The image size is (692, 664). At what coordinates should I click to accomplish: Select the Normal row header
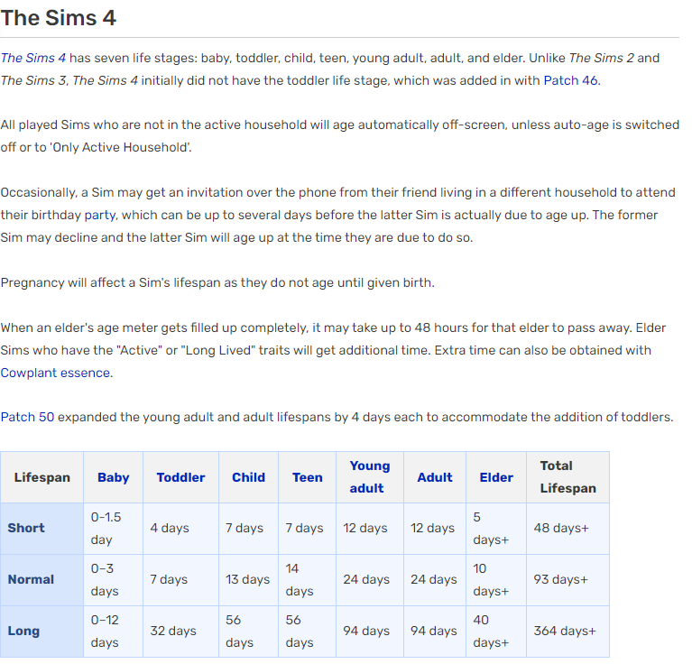point(31,579)
